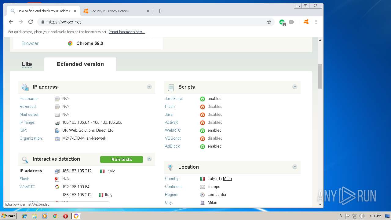
Task: Click the More link next to Italy (IT)
Action: [x=227, y=178]
